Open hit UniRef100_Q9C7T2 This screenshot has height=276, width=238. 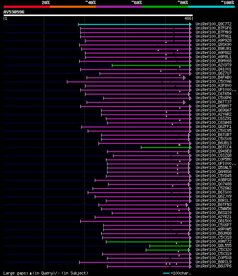tap(213, 24)
